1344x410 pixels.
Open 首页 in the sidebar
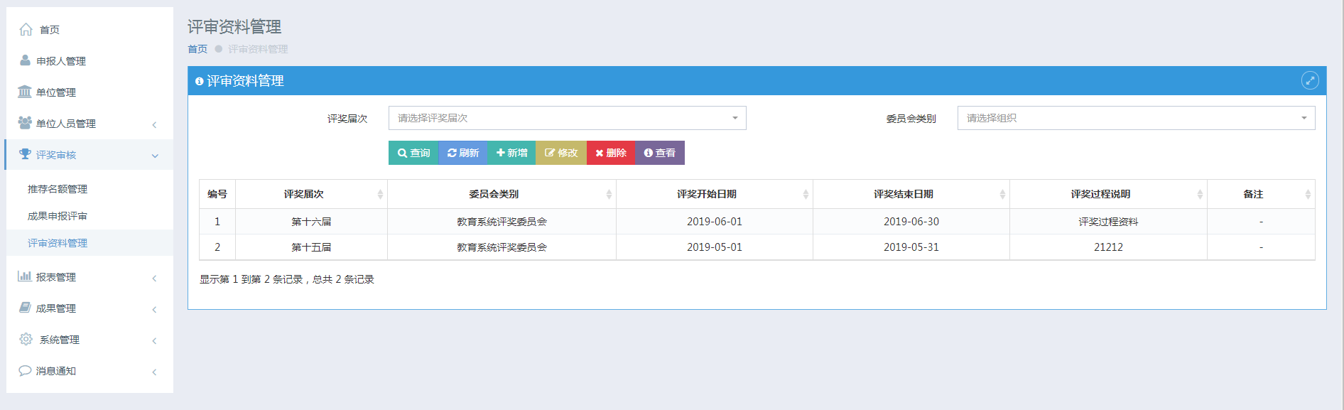point(90,29)
